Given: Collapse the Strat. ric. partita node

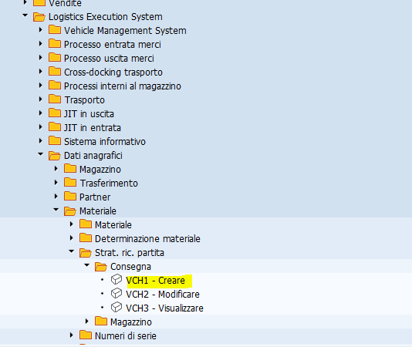Looking at the screenshot, I should [x=71, y=251].
